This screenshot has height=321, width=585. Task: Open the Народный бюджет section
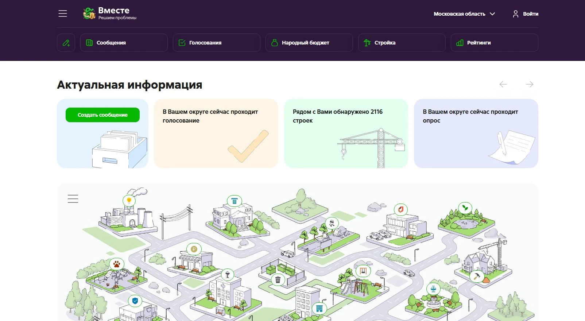coord(309,43)
